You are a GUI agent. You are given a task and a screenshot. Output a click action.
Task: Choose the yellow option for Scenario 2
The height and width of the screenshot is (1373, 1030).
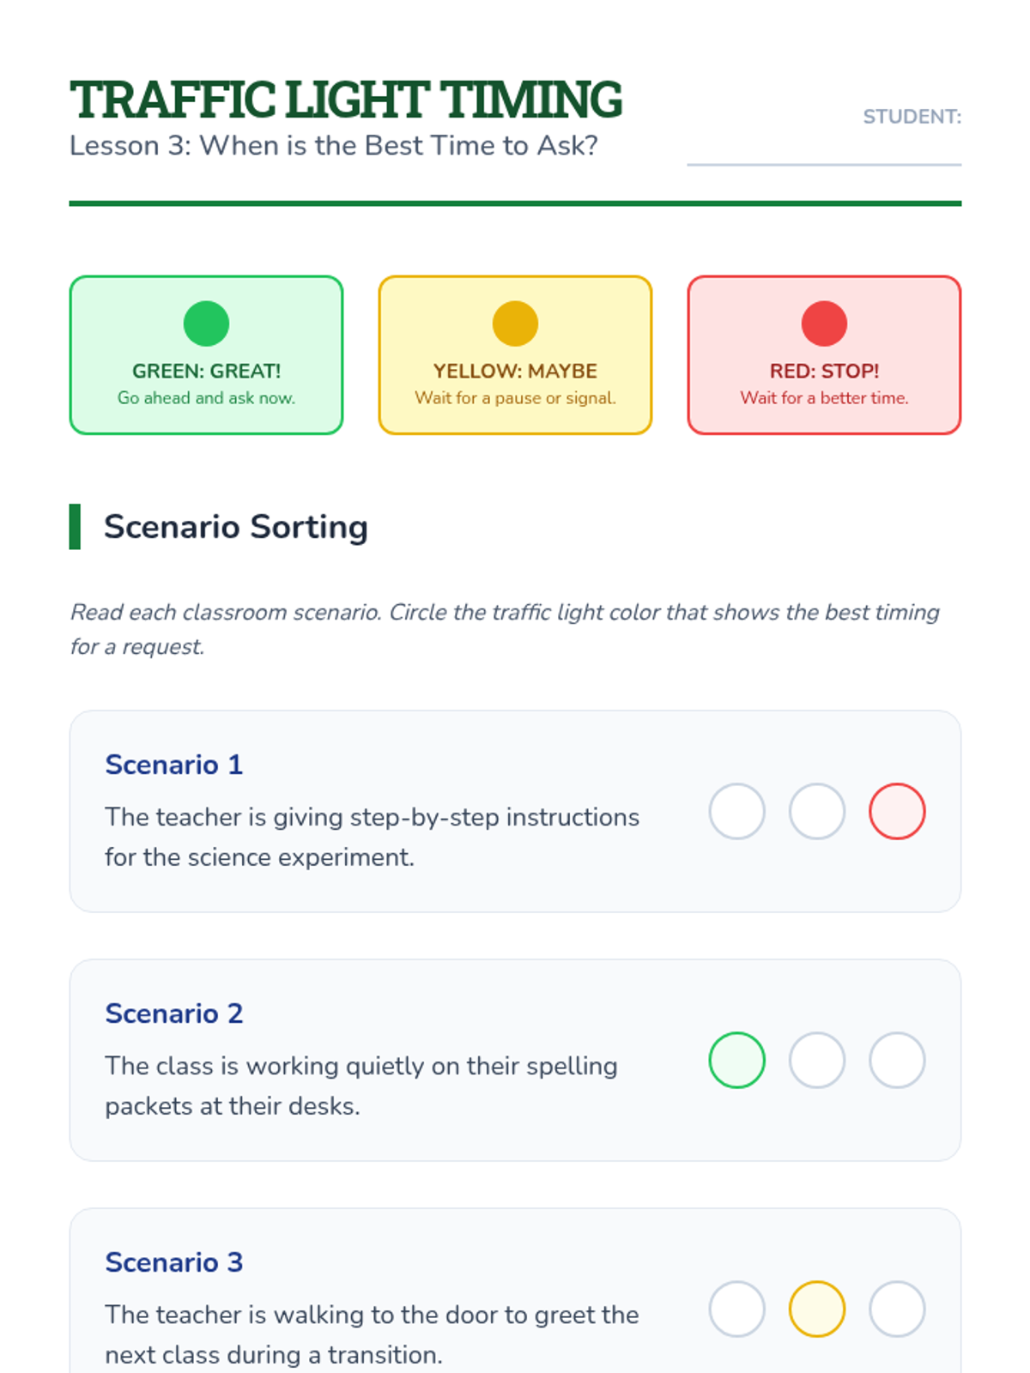tap(817, 1060)
